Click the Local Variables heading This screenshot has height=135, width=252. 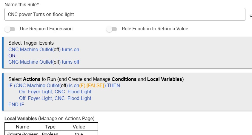21,119
